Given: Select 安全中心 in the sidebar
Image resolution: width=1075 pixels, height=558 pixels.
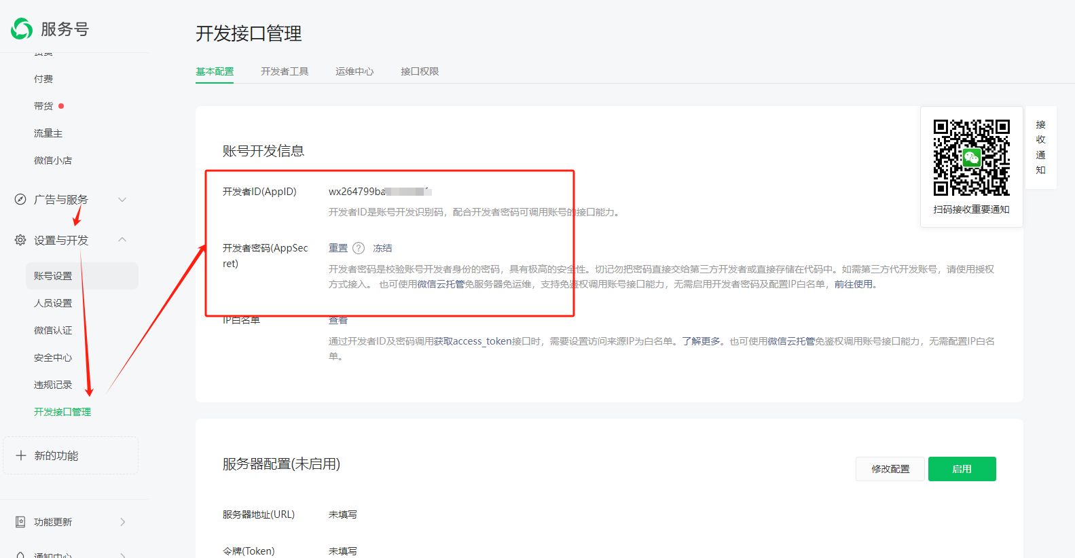Looking at the screenshot, I should click(x=53, y=358).
